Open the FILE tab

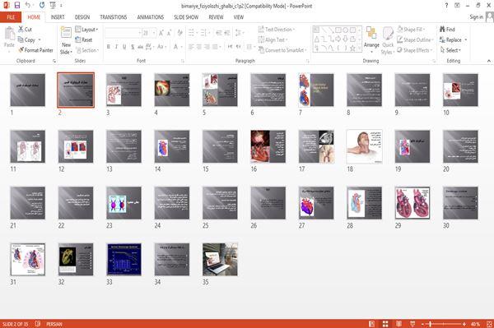[11, 17]
